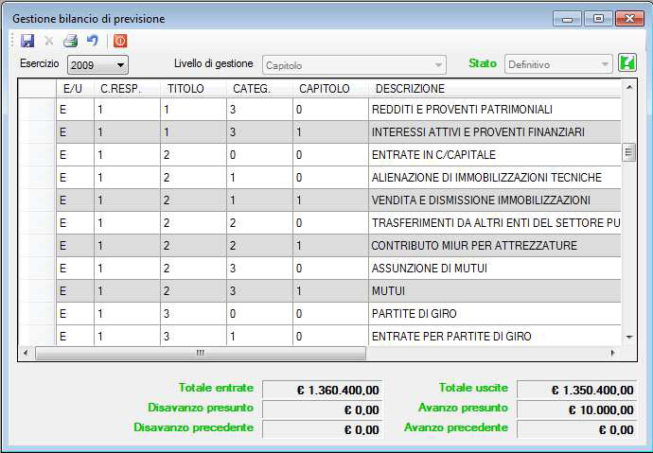Screen dimensions: 653x453
Task: Click C.RESP. value in VENDITA E DISMISSIONE row
Action: tap(127, 200)
